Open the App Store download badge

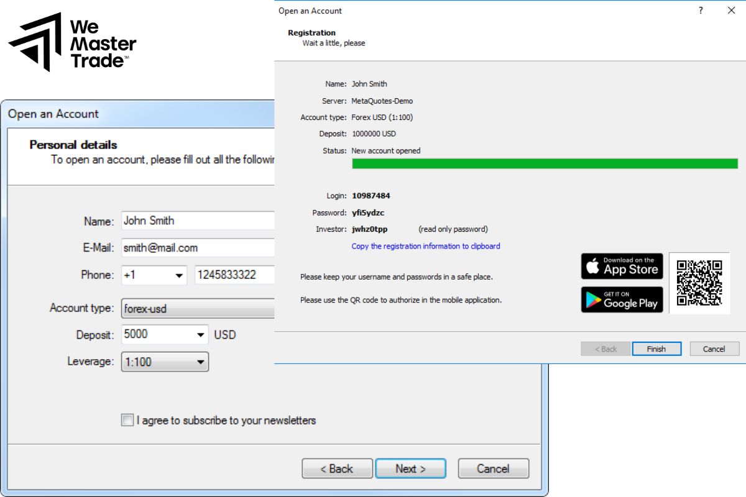(x=622, y=266)
